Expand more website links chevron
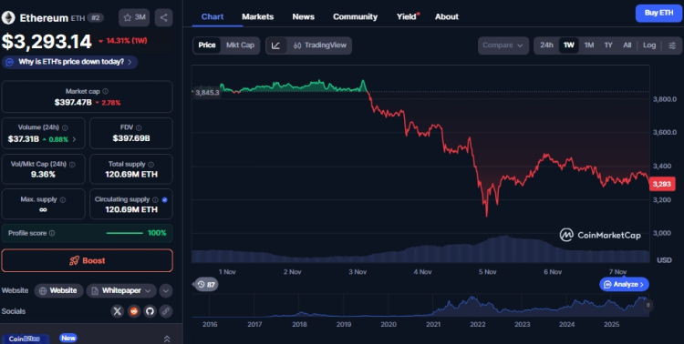684x344 pixels. point(165,290)
